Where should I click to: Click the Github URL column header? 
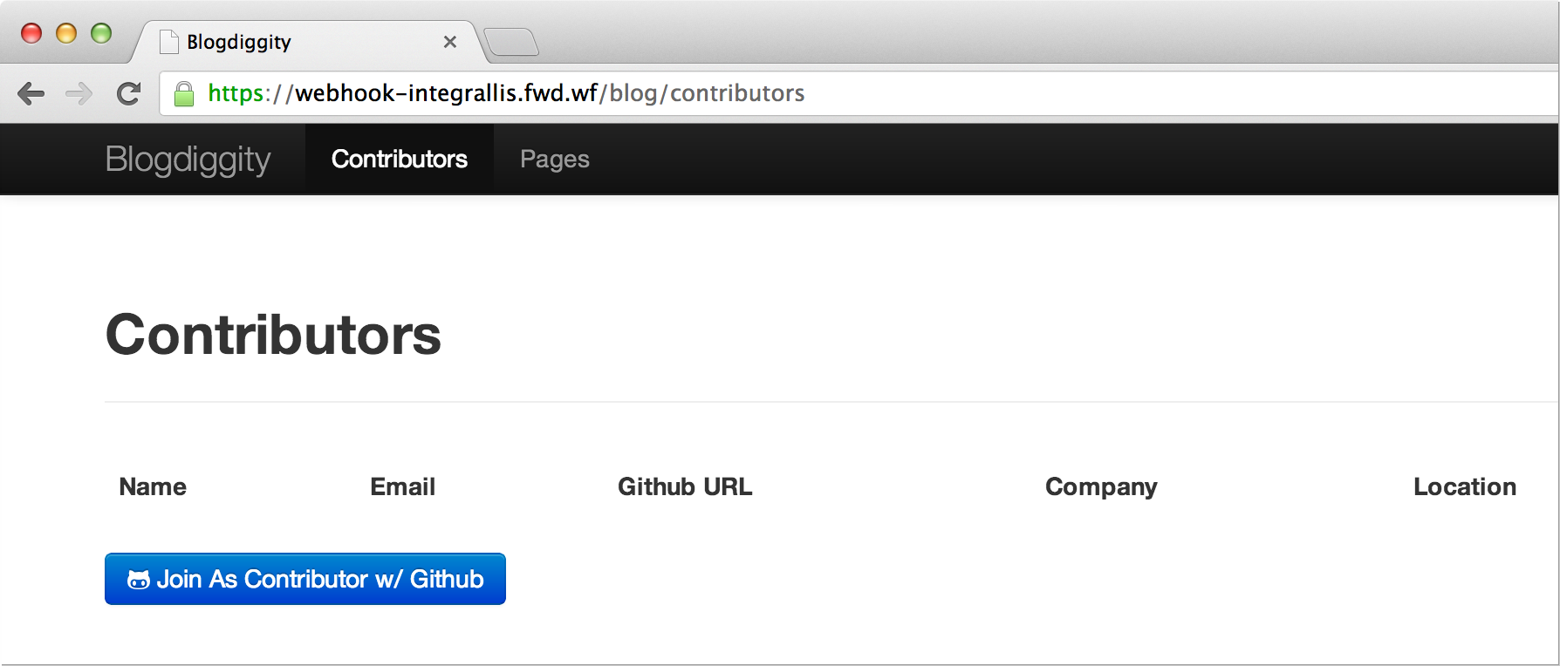(x=684, y=486)
